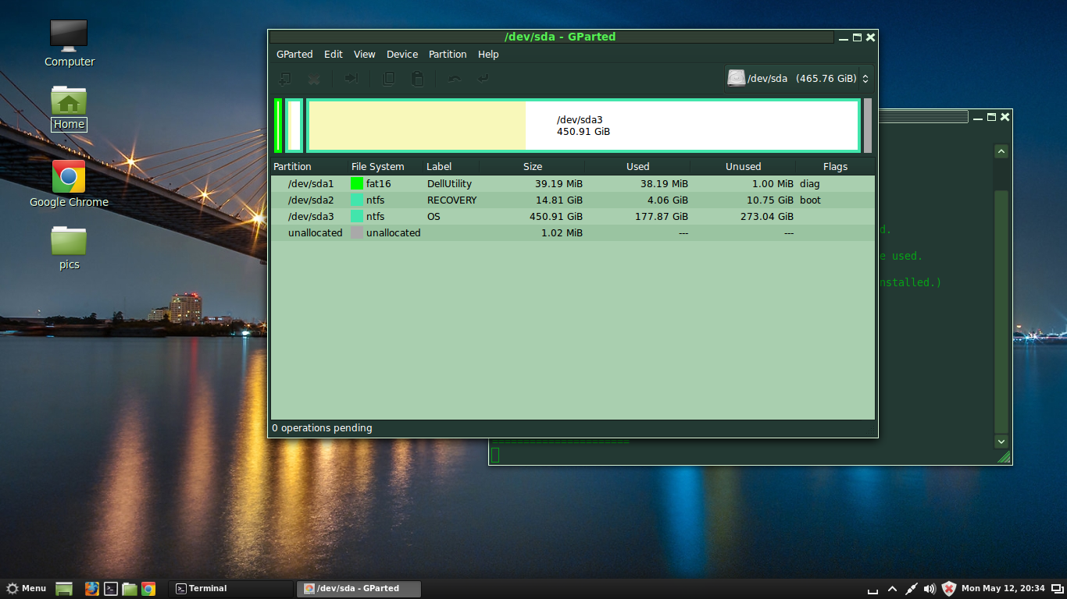Open the Help menu
Screen dimensions: 1067x599
(x=488, y=55)
